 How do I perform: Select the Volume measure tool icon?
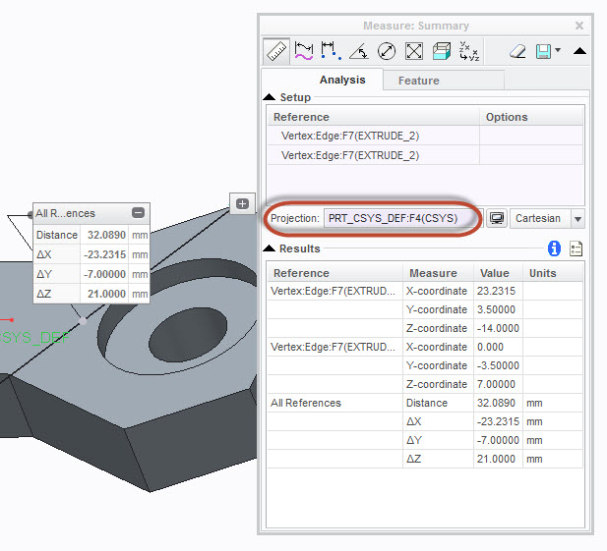[x=442, y=51]
